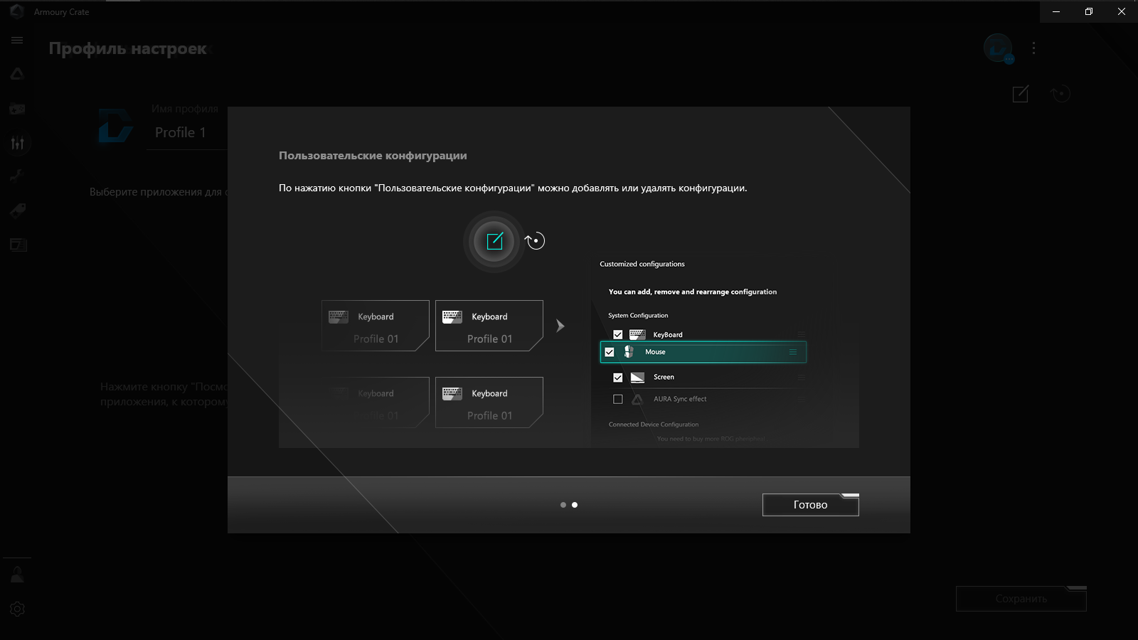Click the Пользовательские конфигурации dialog title
The height and width of the screenshot is (640, 1138).
click(373, 156)
